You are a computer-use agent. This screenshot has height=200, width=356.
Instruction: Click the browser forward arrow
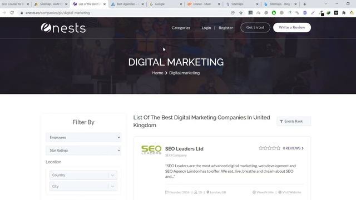coord(4,13)
